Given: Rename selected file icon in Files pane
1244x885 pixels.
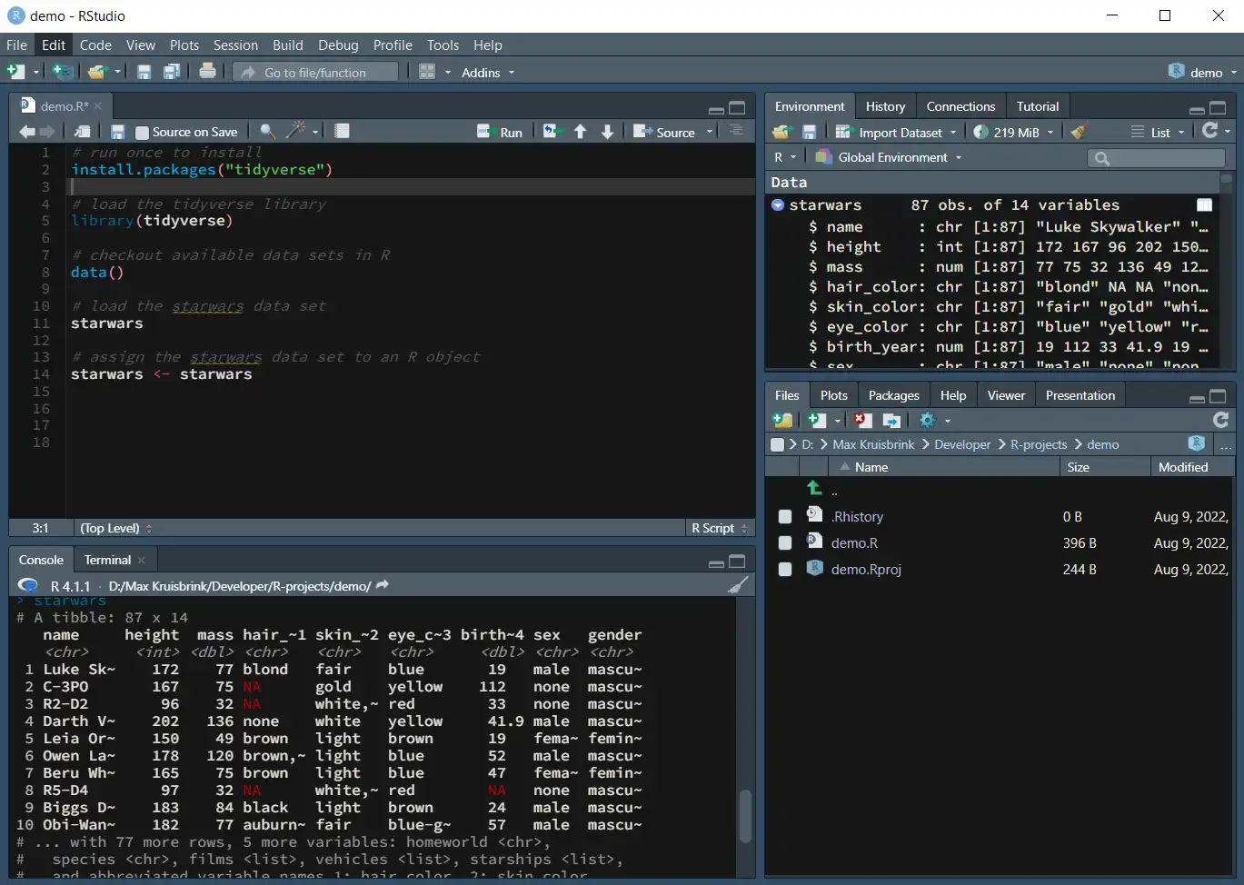Looking at the screenshot, I should pos(891,420).
